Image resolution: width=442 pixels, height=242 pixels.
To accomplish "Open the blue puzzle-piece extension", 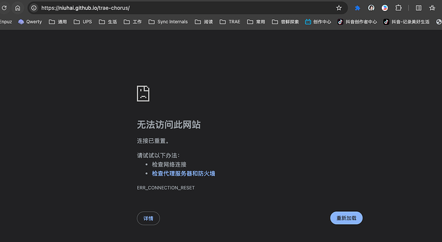I will point(357,8).
